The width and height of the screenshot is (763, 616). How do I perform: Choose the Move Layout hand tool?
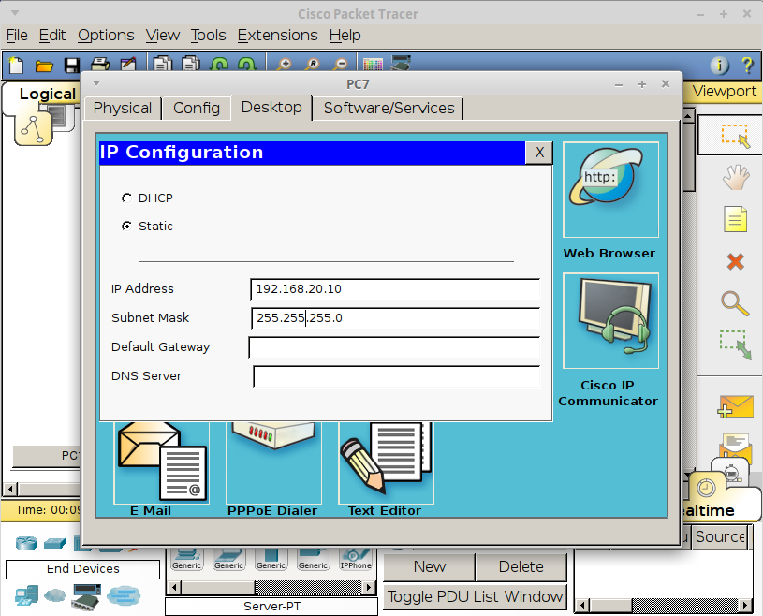click(x=735, y=178)
